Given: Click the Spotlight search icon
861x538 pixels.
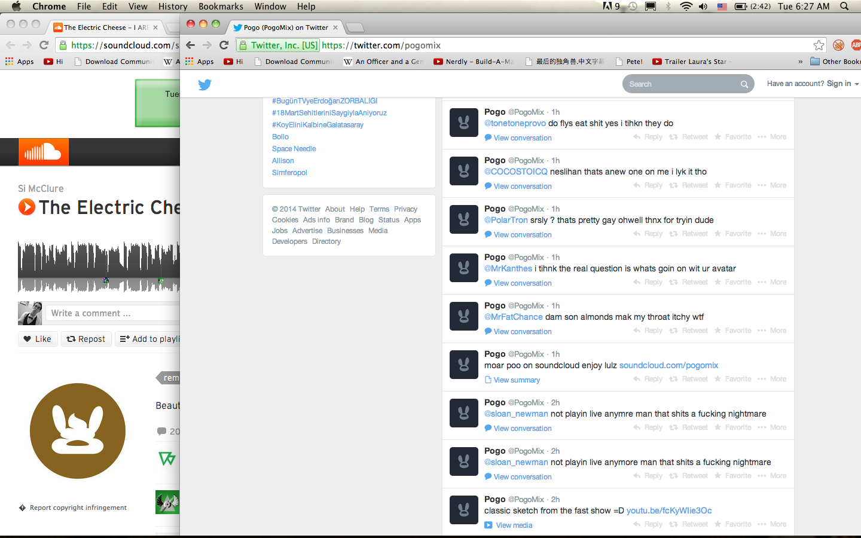Looking at the screenshot, I should 844,7.
